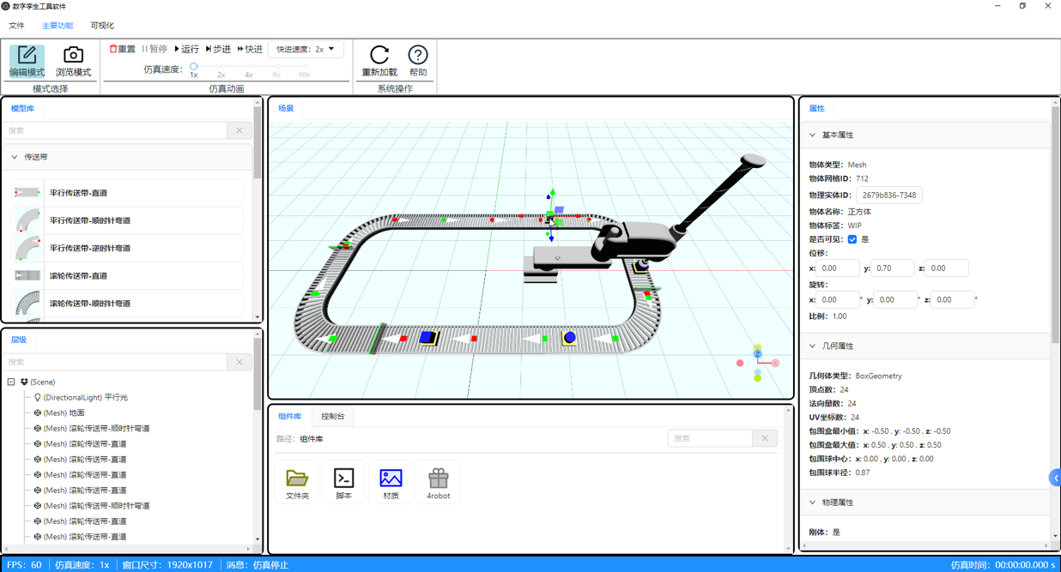Switch to the 控制台 console tab
Screen dimensions: 1061x572
(x=332, y=417)
